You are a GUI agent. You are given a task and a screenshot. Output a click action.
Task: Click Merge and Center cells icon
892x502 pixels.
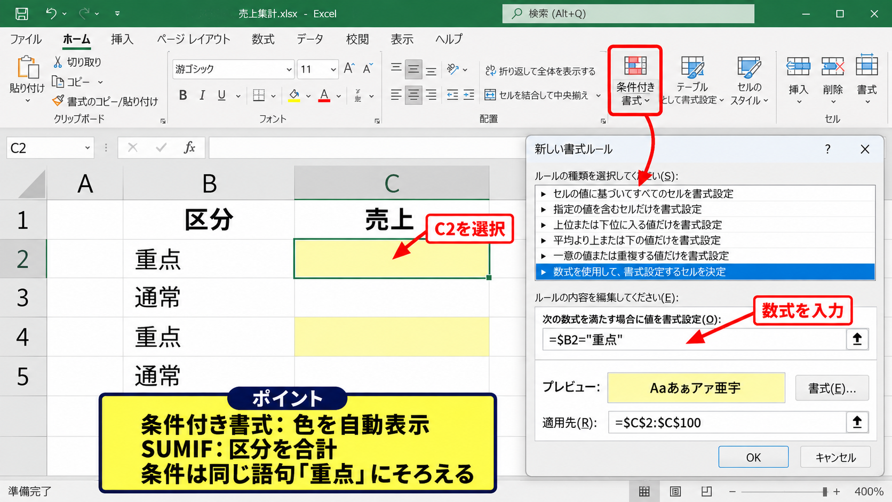490,95
